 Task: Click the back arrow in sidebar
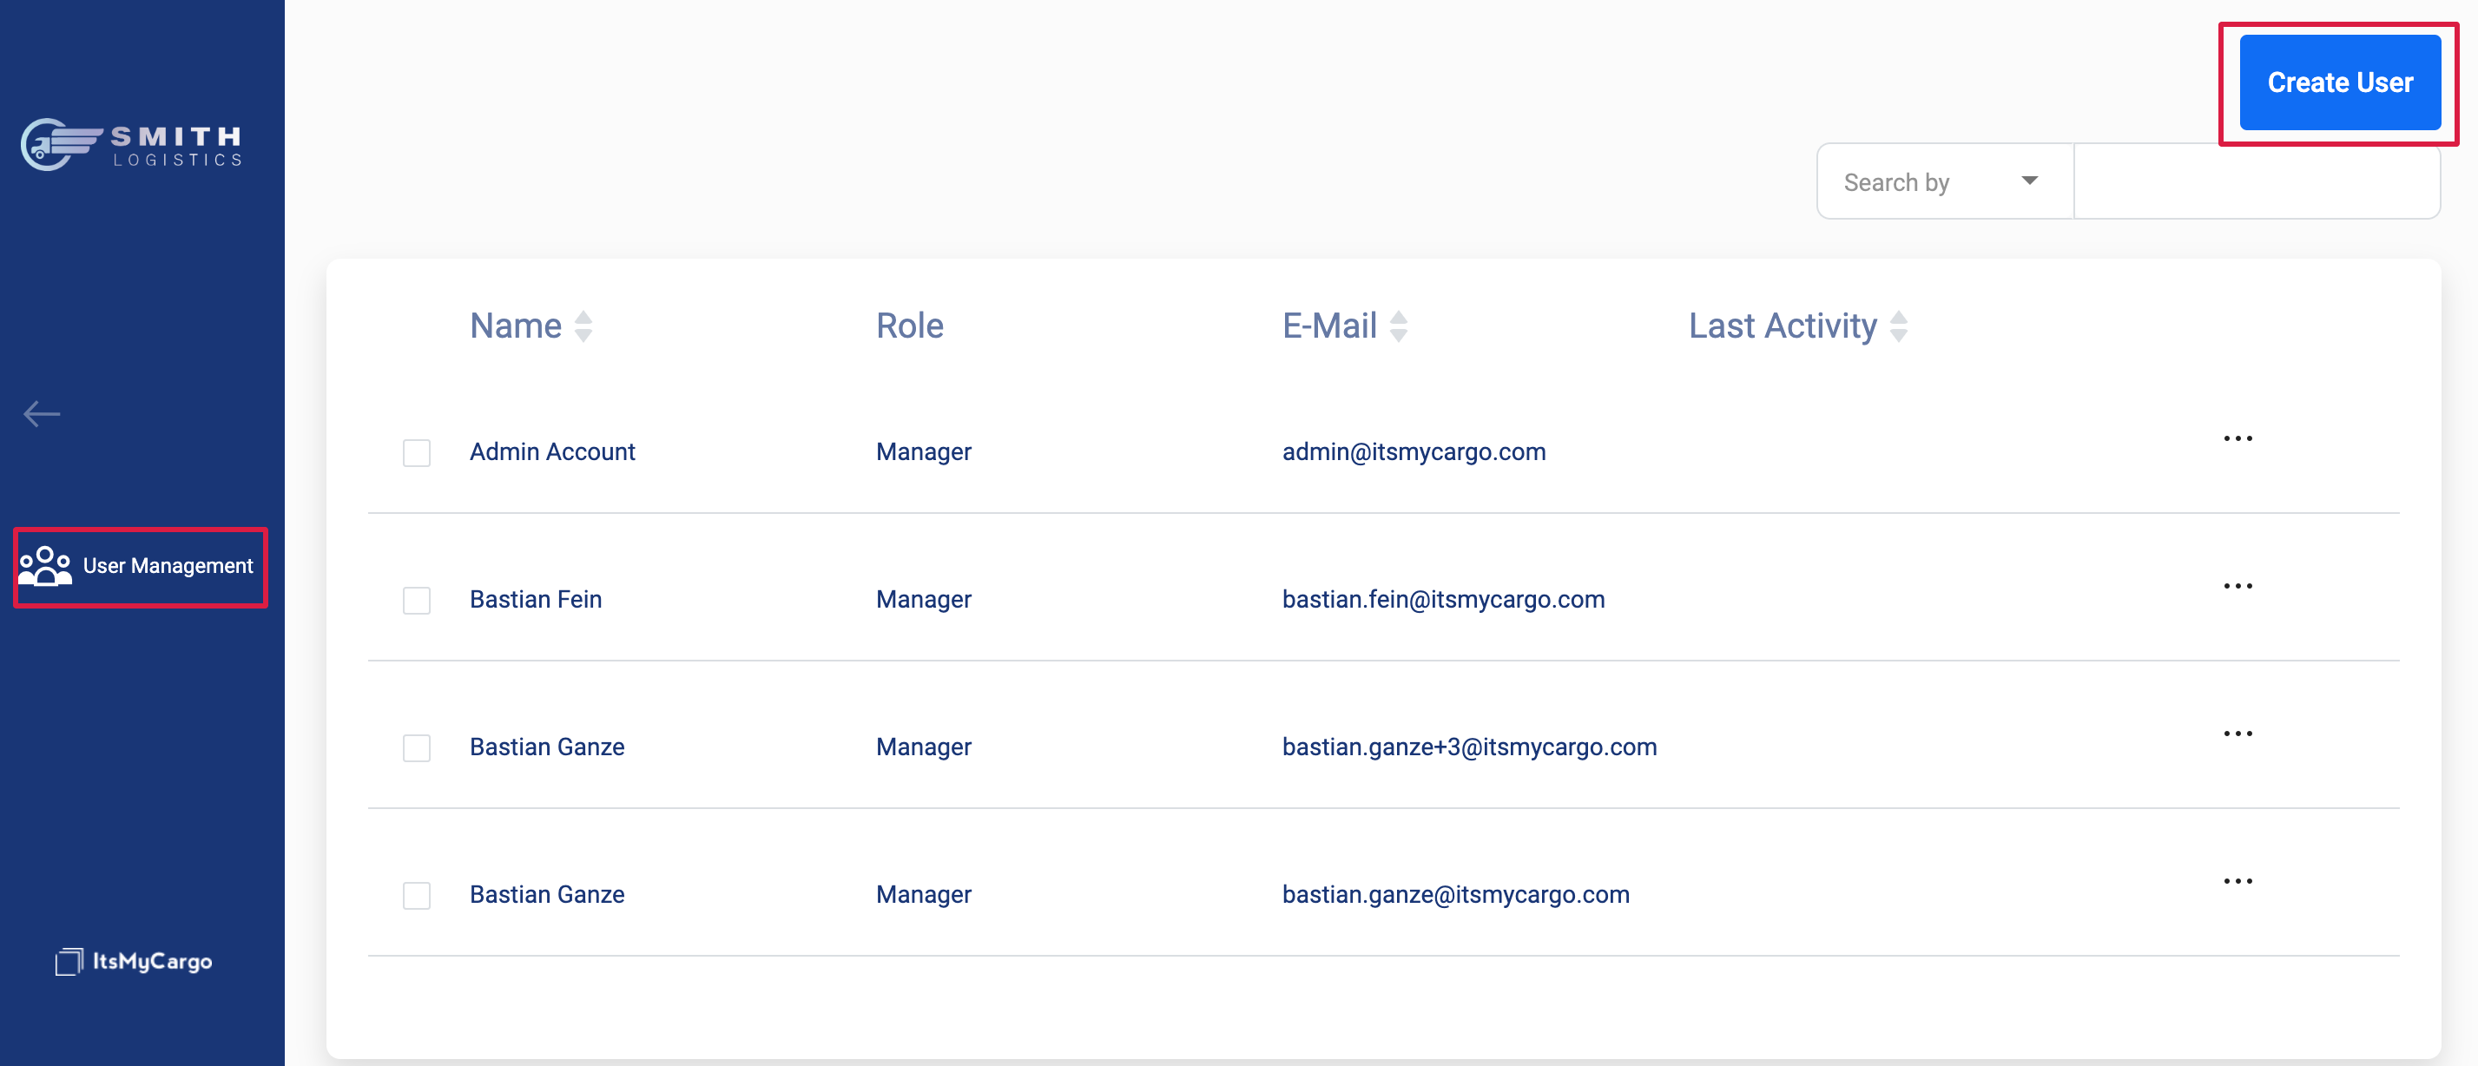pos(42,414)
